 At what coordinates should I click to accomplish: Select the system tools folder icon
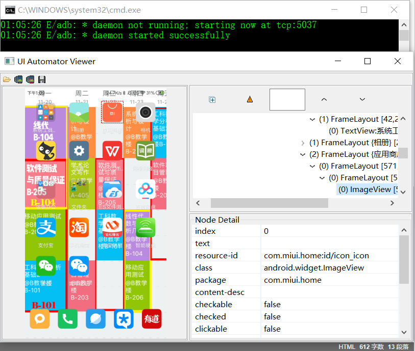pos(46,112)
